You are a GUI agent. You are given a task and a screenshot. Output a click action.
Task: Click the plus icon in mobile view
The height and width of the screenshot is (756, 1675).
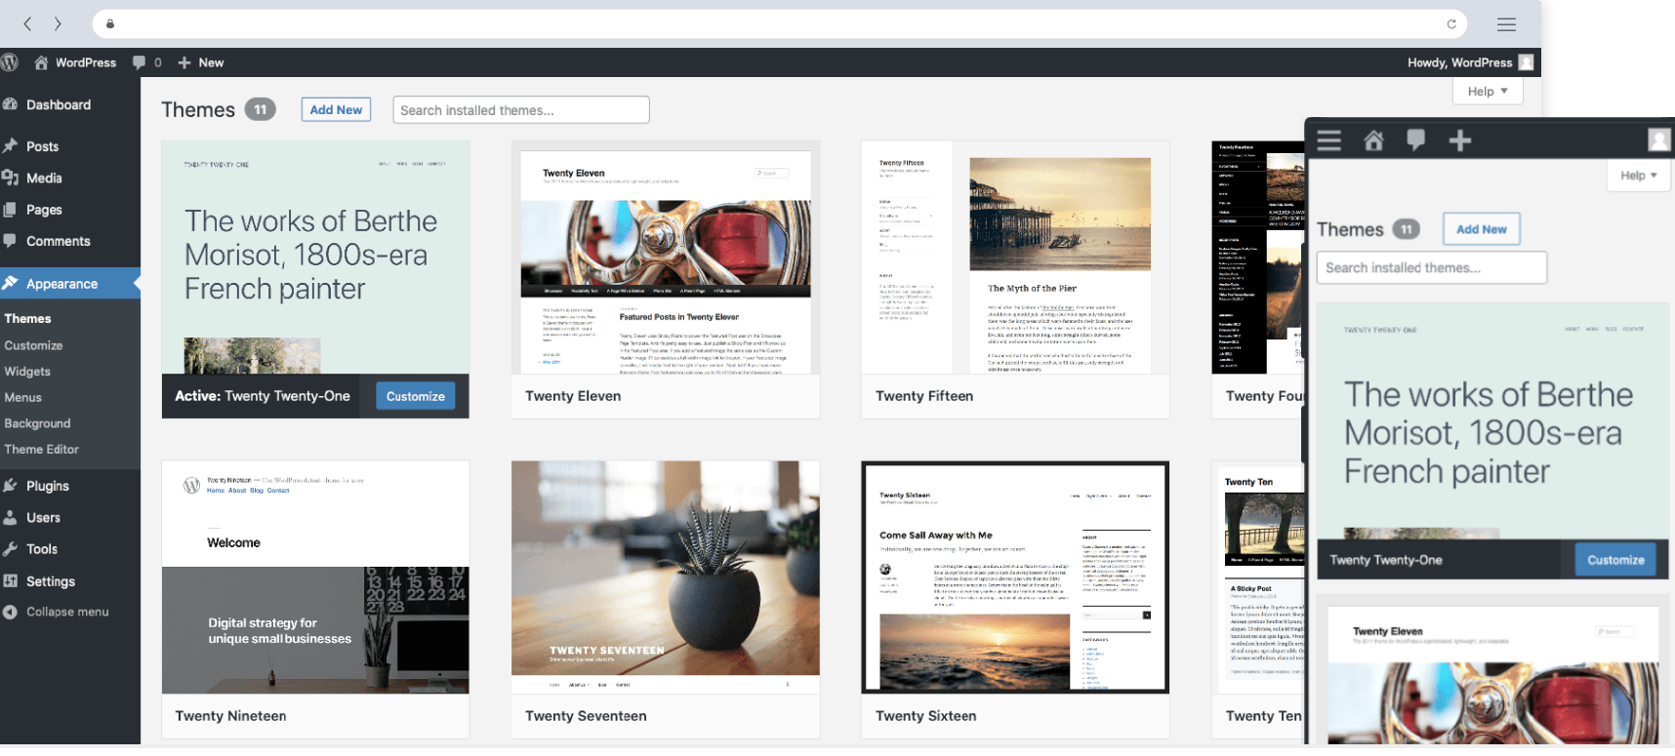coord(1459,141)
